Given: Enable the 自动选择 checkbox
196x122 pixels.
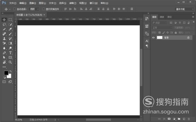Looking at the screenshot, I should pyautogui.click(x=14, y=9).
